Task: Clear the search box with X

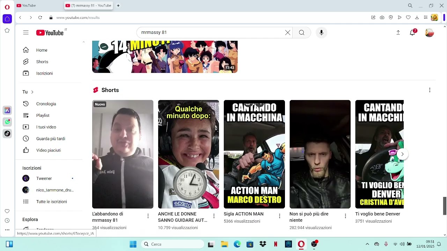Action: click(x=288, y=32)
